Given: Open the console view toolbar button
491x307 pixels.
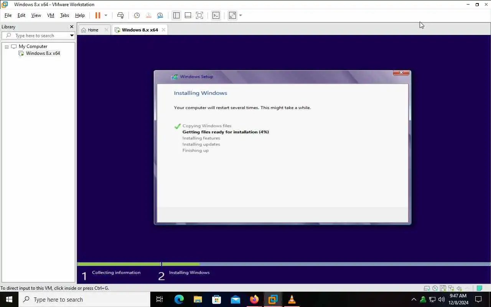Looking at the screenshot, I should pos(216,15).
